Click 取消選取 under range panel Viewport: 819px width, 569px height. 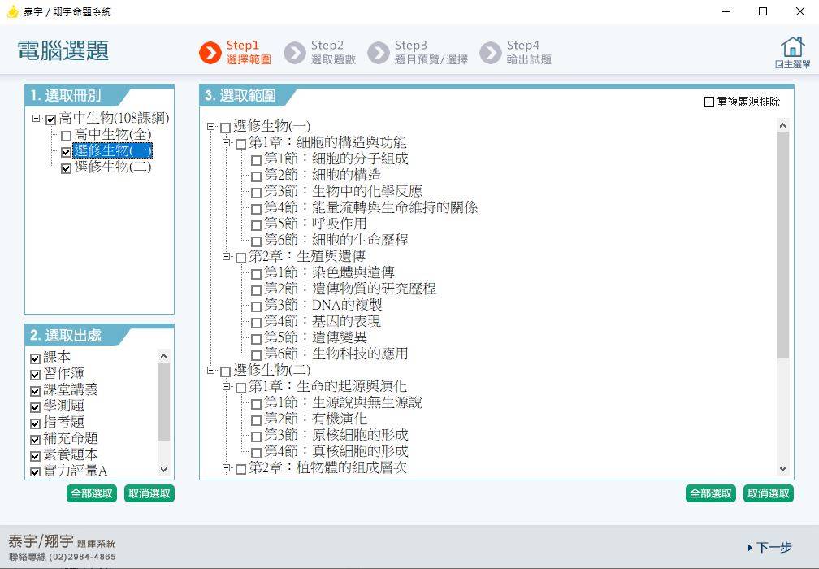[769, 493]
